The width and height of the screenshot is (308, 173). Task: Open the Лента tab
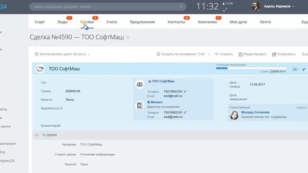click(x=265, y=22)
